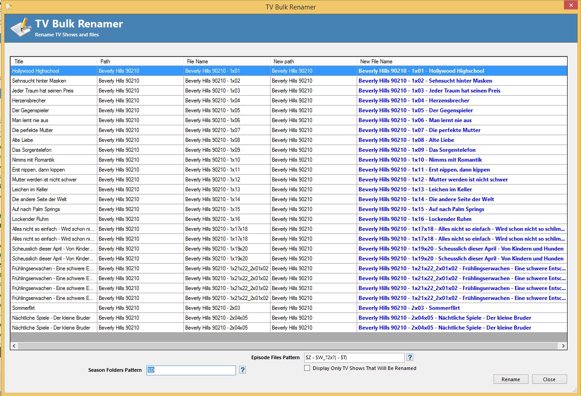
Task: Select the 'Das Sorgentelefon' title cell
Action: pos(54,150)
